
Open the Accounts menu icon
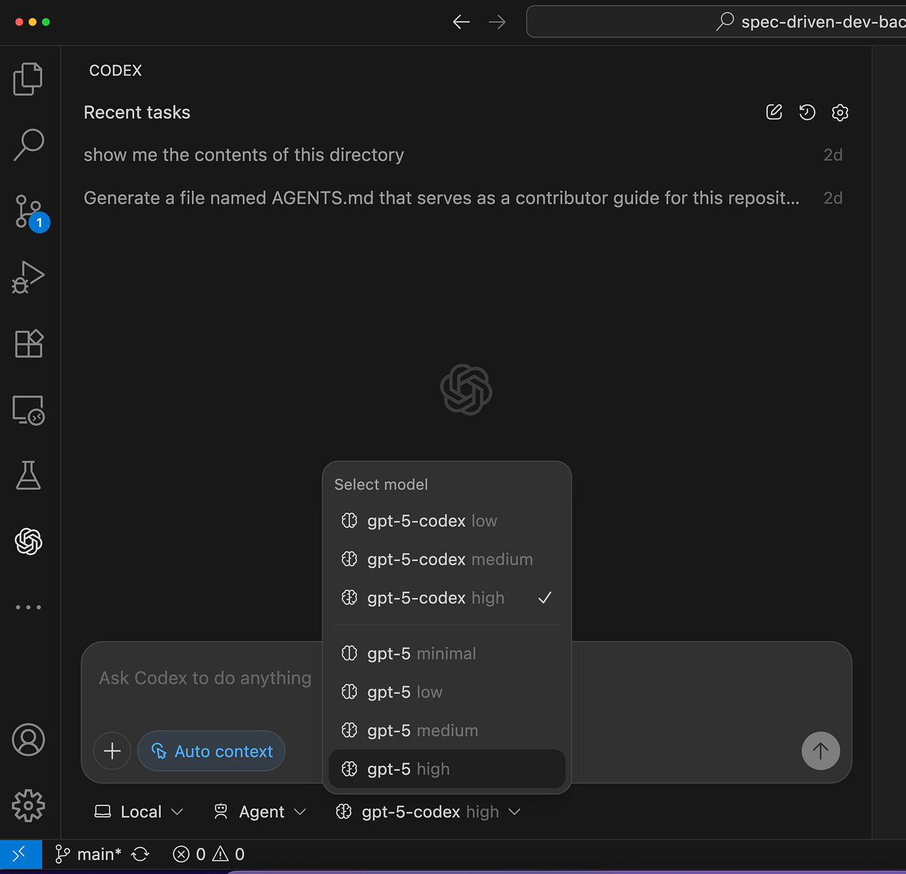point(28,740)
